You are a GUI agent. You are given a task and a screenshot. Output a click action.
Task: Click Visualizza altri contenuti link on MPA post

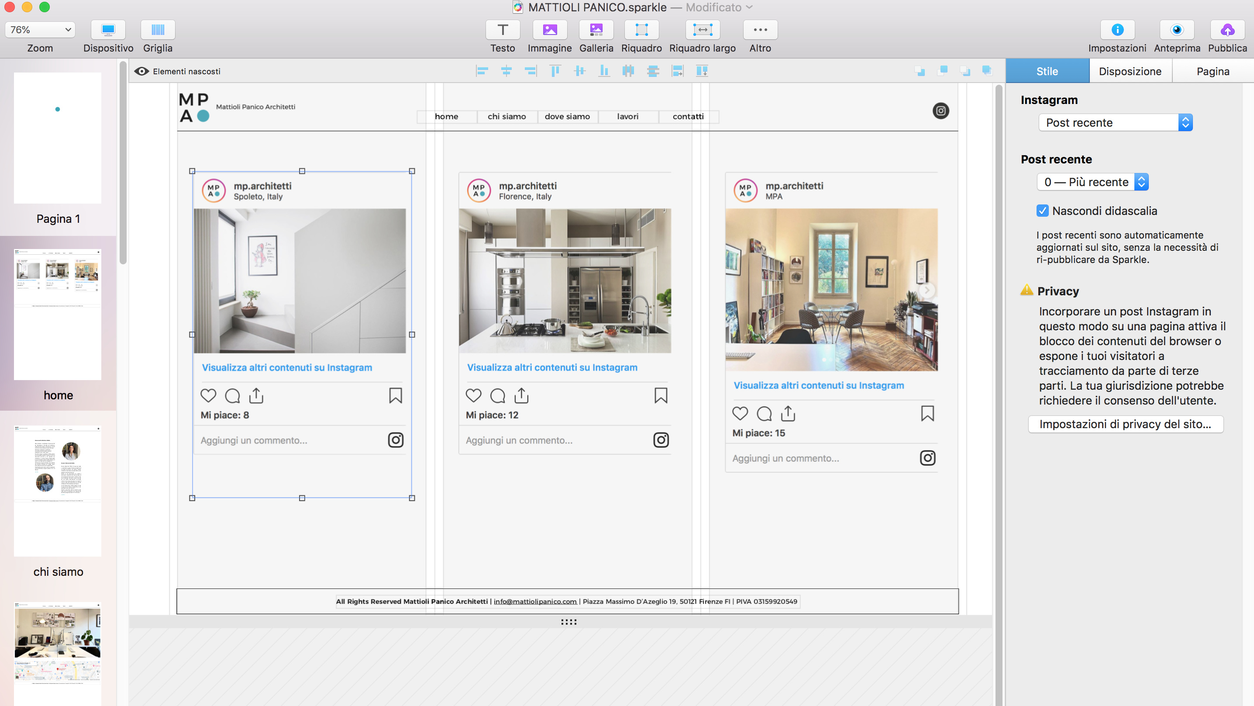(819, 386)
